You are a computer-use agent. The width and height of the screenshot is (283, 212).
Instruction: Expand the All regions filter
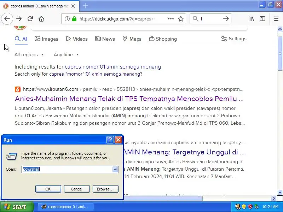pos(29,55)
